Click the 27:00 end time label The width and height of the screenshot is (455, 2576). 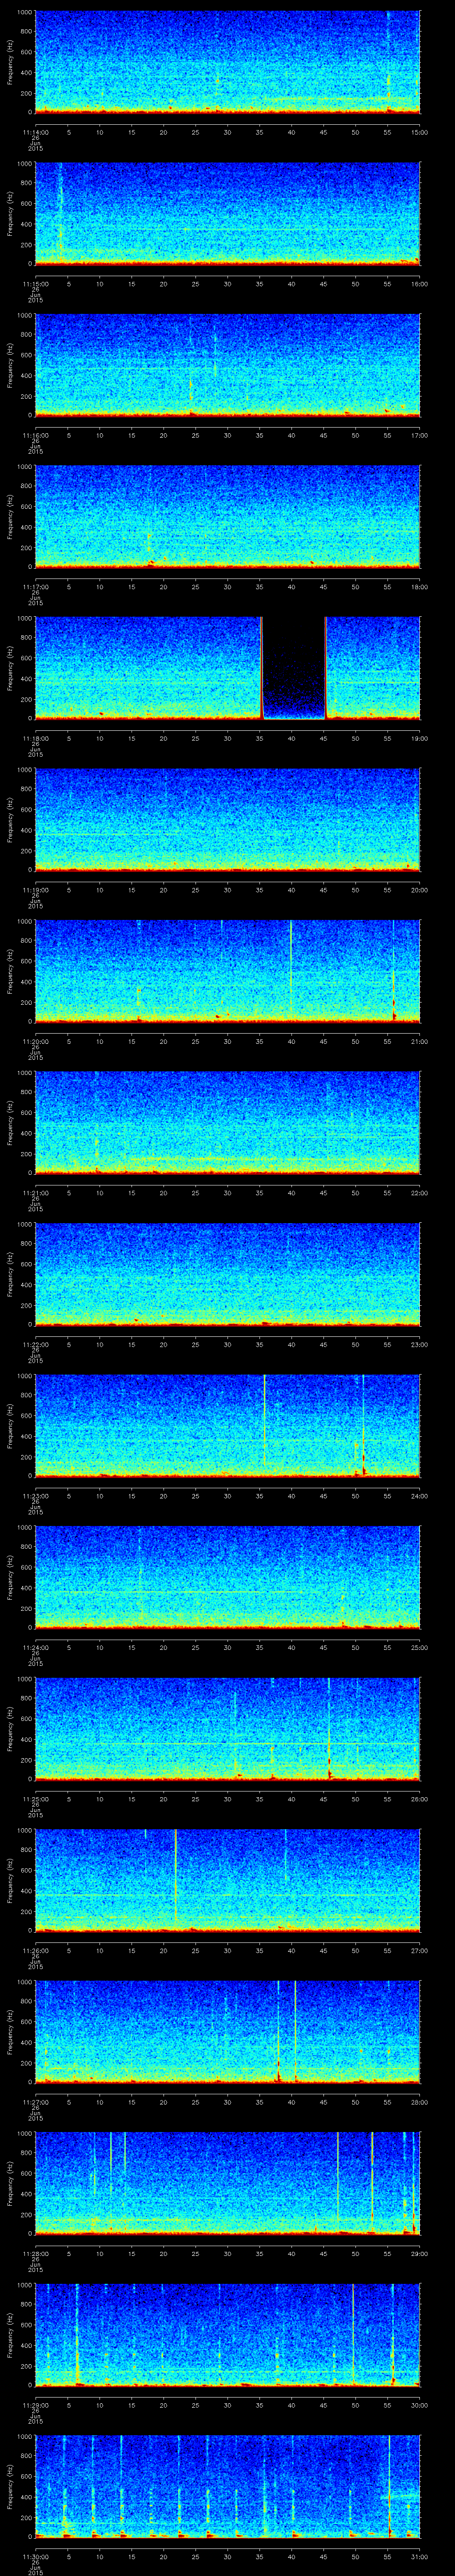(x=420, y=1950)
